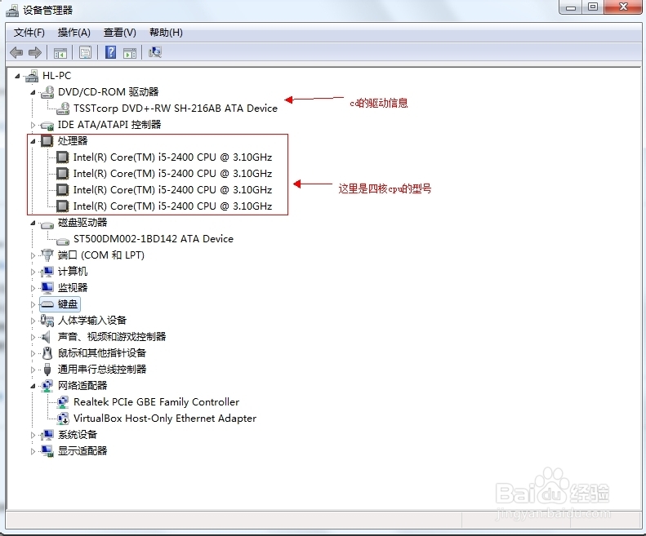Select the HL-PC label
Viewport: 646px width, 536px height.
pos(57,76)
